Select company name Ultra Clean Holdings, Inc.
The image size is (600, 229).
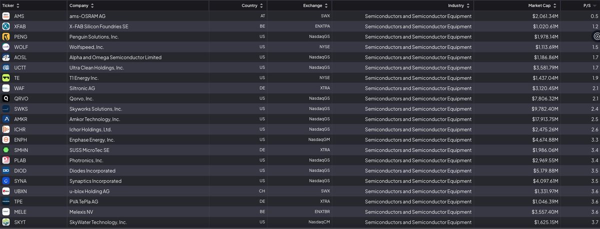point(96,67)
